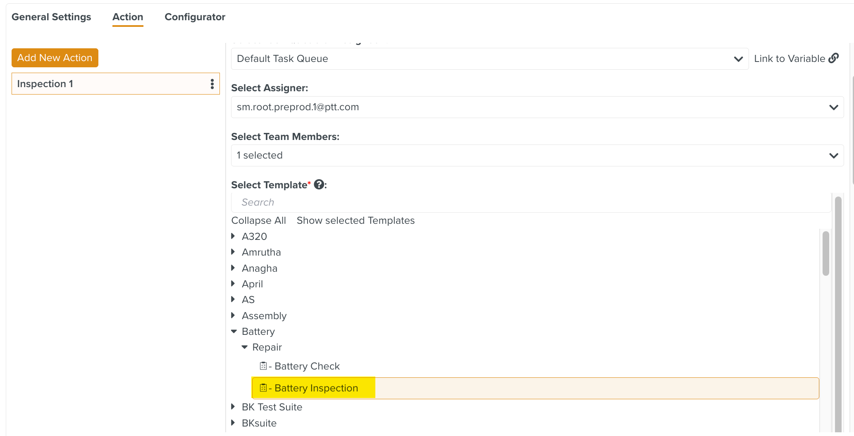
Task: Click the Add New Action button
Action: point(55,58)
